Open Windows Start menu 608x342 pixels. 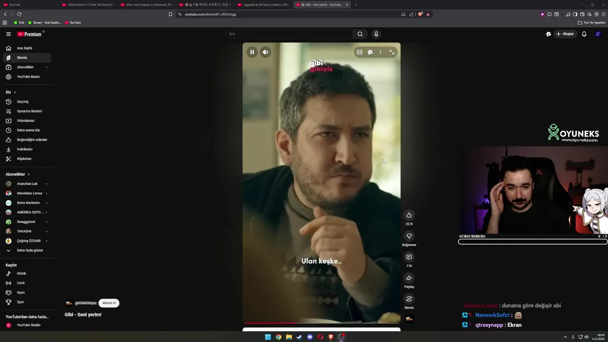click(x=268, y=337)
